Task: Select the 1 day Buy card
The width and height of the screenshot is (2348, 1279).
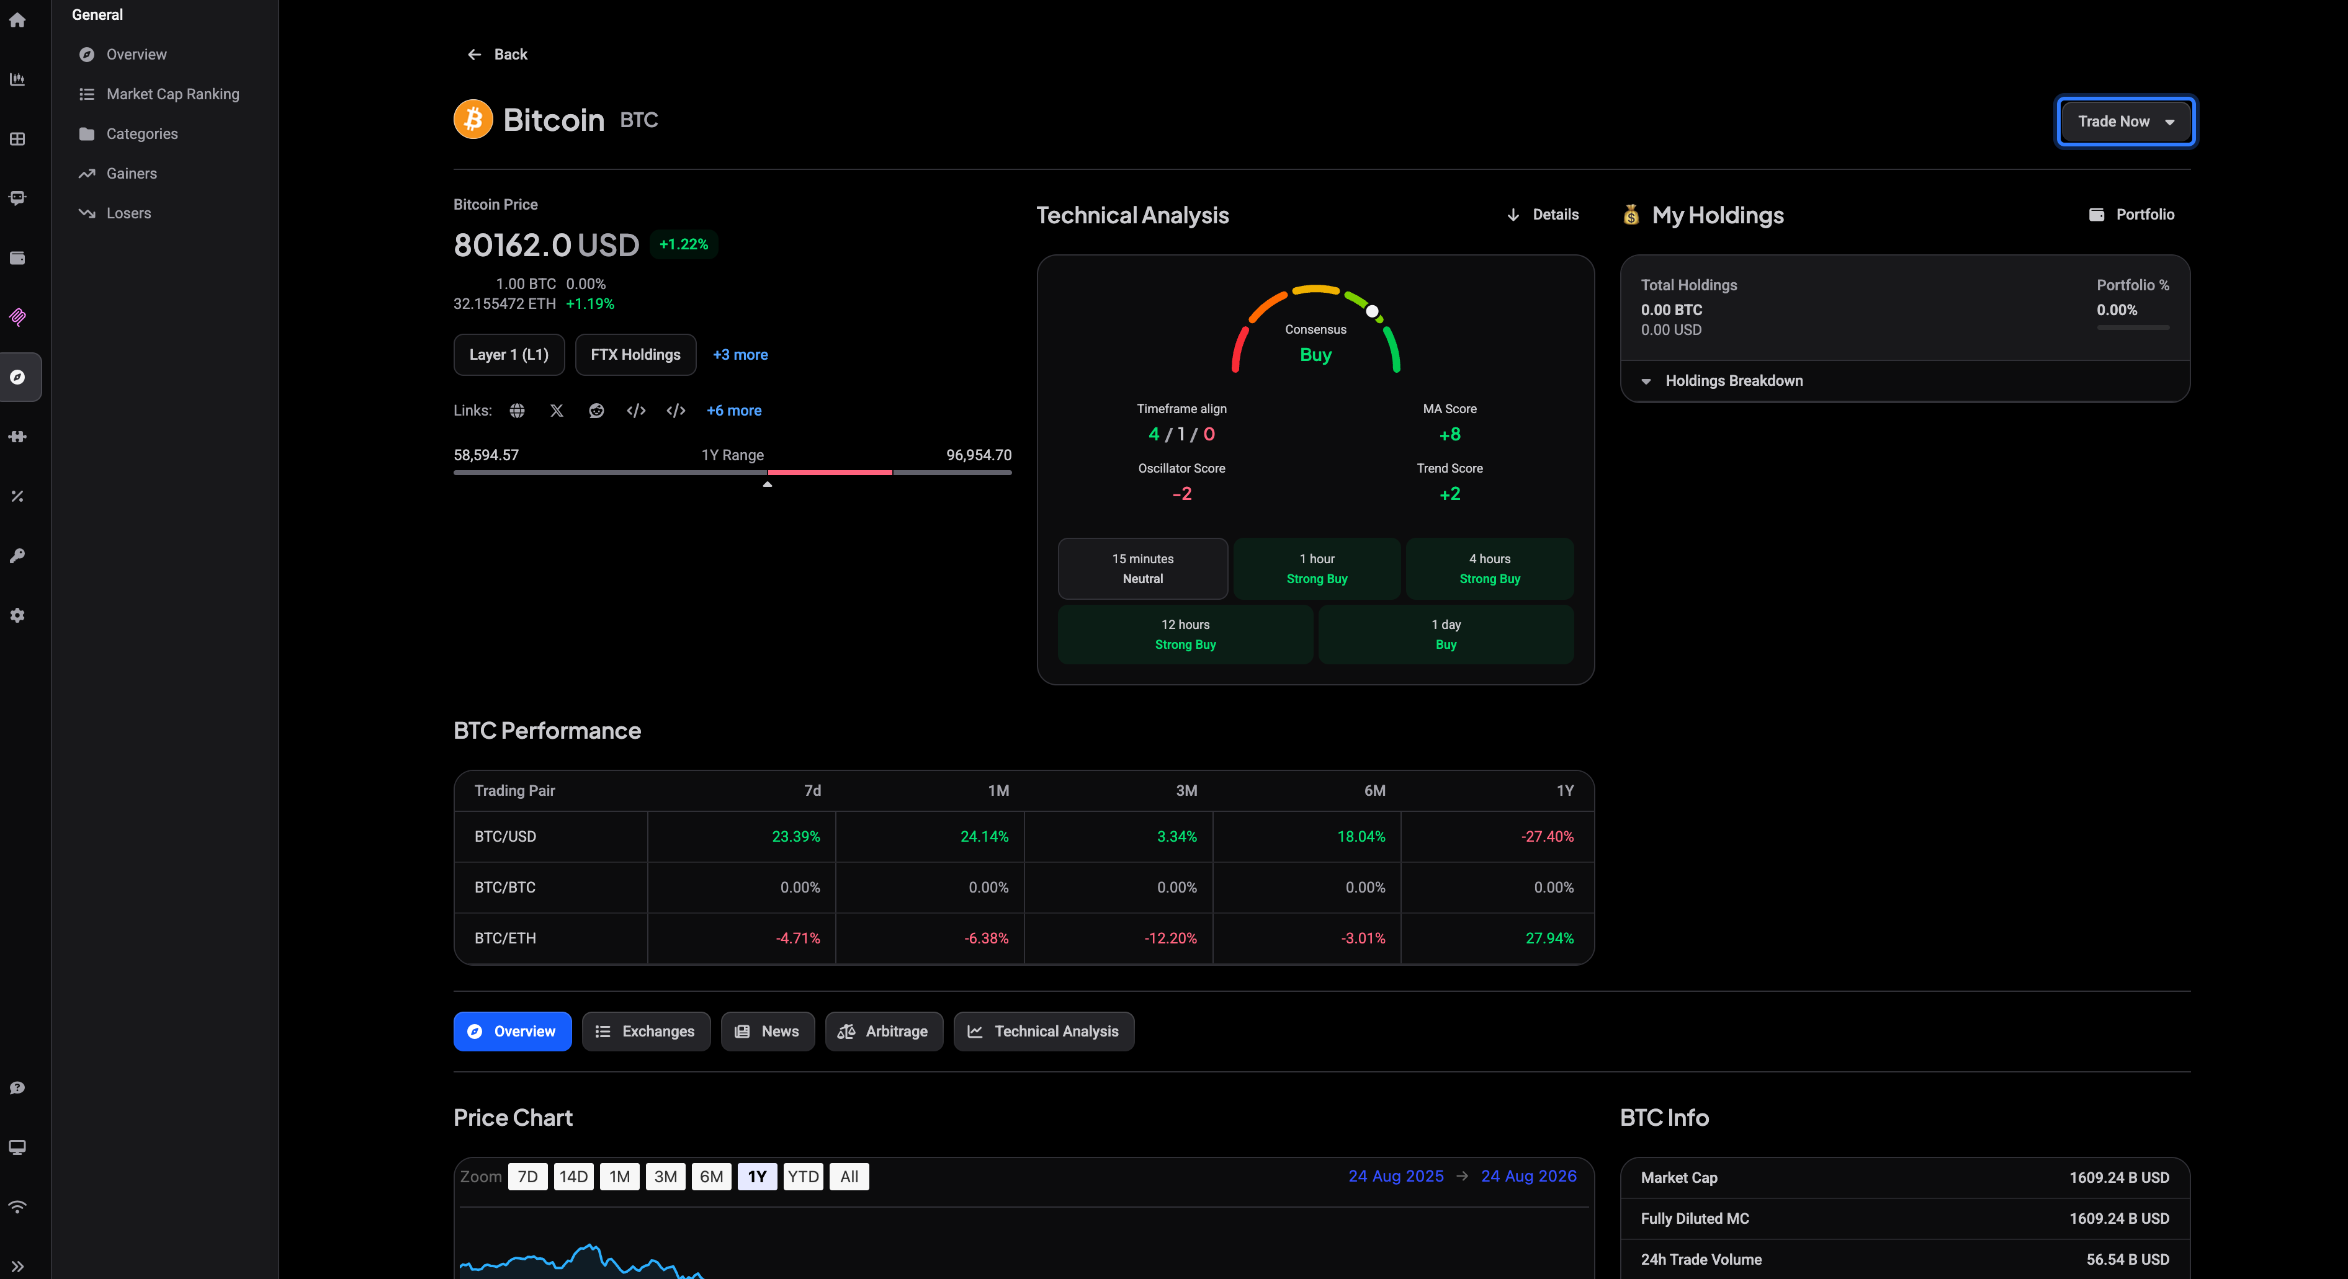Action: tap(1446, 635)
